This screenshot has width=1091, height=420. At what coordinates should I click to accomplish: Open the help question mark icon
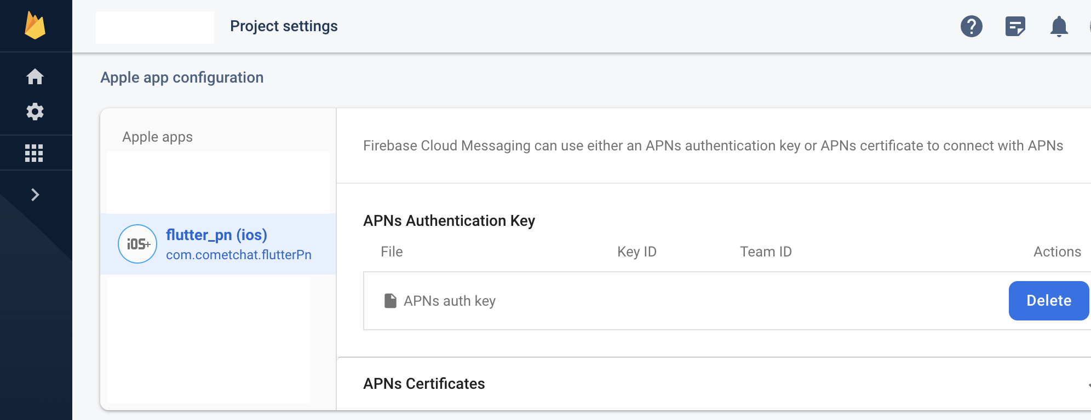point(971,26)
